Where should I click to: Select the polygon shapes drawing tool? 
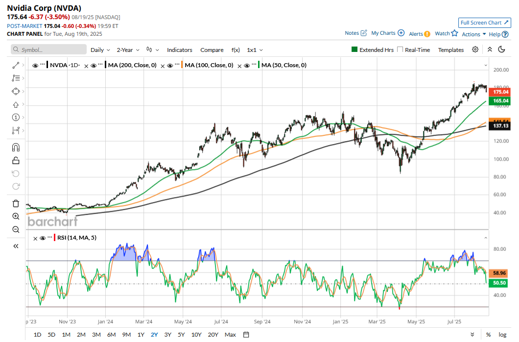16,91
